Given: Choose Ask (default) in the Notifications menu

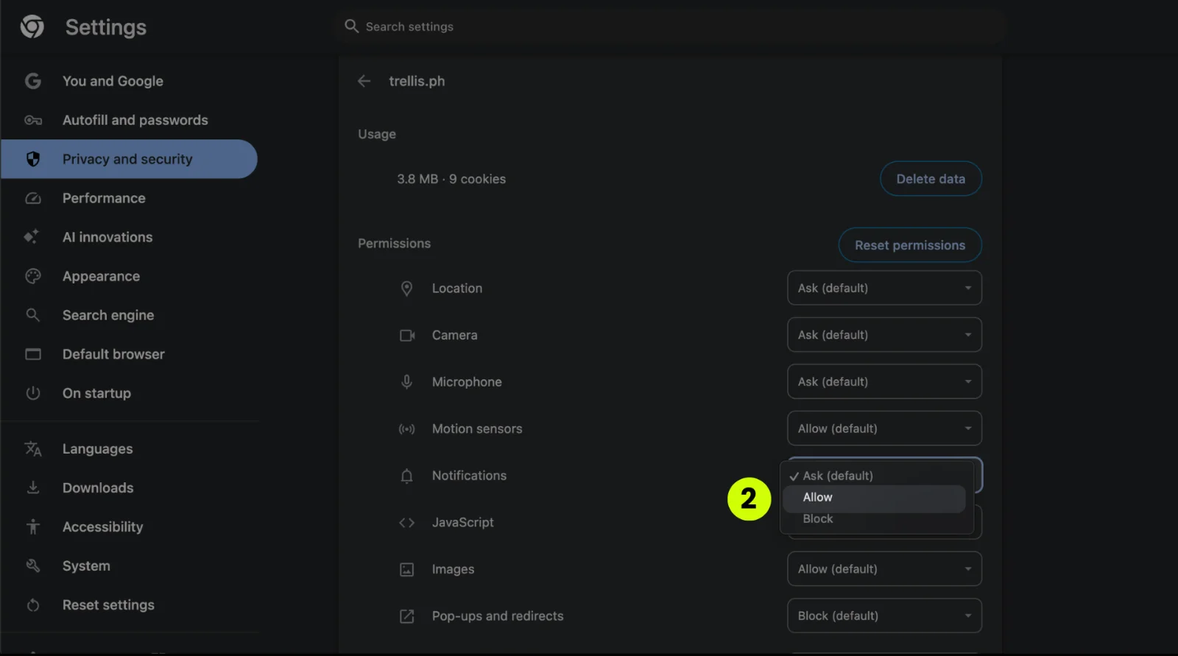Looking at the screenshot, I should (874, 476).
